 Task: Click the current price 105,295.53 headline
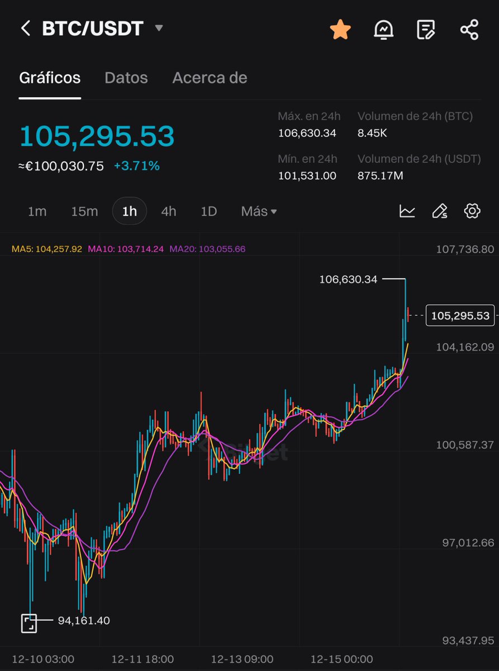click(97, 136)
